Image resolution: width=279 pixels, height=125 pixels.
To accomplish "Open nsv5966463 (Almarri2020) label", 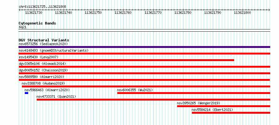I will [47, 90].
